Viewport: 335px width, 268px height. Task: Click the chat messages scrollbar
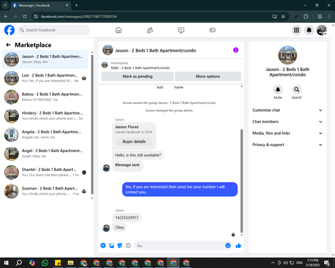click(241, 181)
